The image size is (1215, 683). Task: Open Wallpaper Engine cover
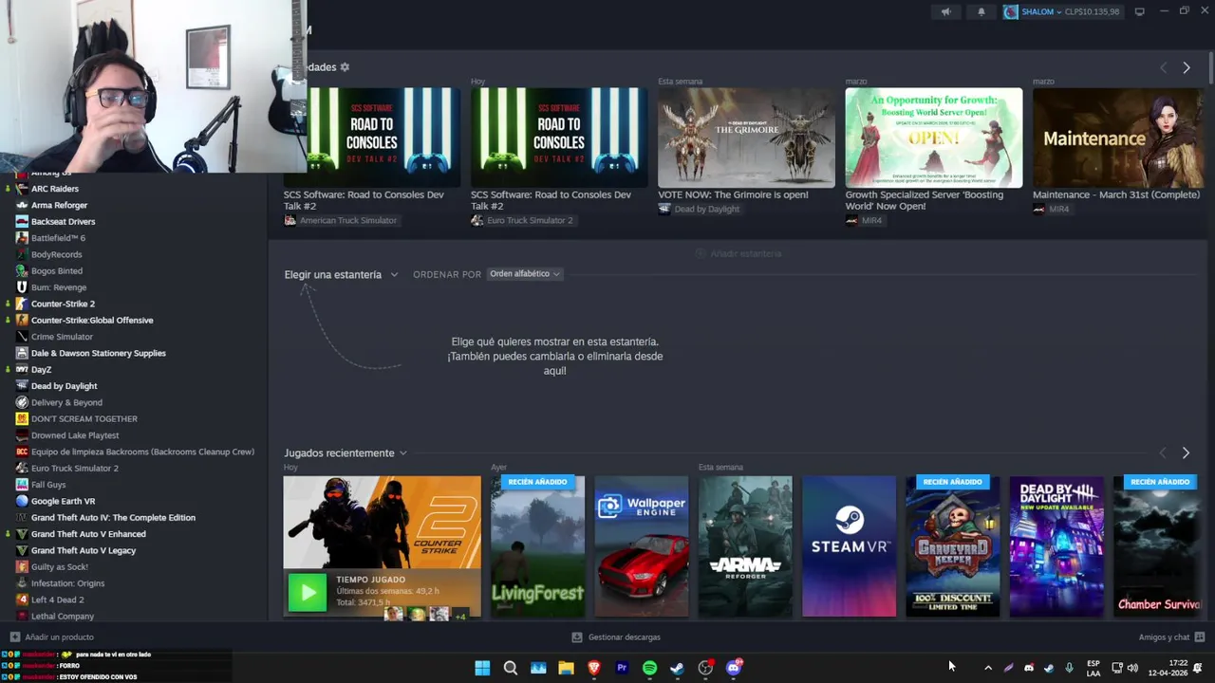pyautogui.click(x=642, y=546)
